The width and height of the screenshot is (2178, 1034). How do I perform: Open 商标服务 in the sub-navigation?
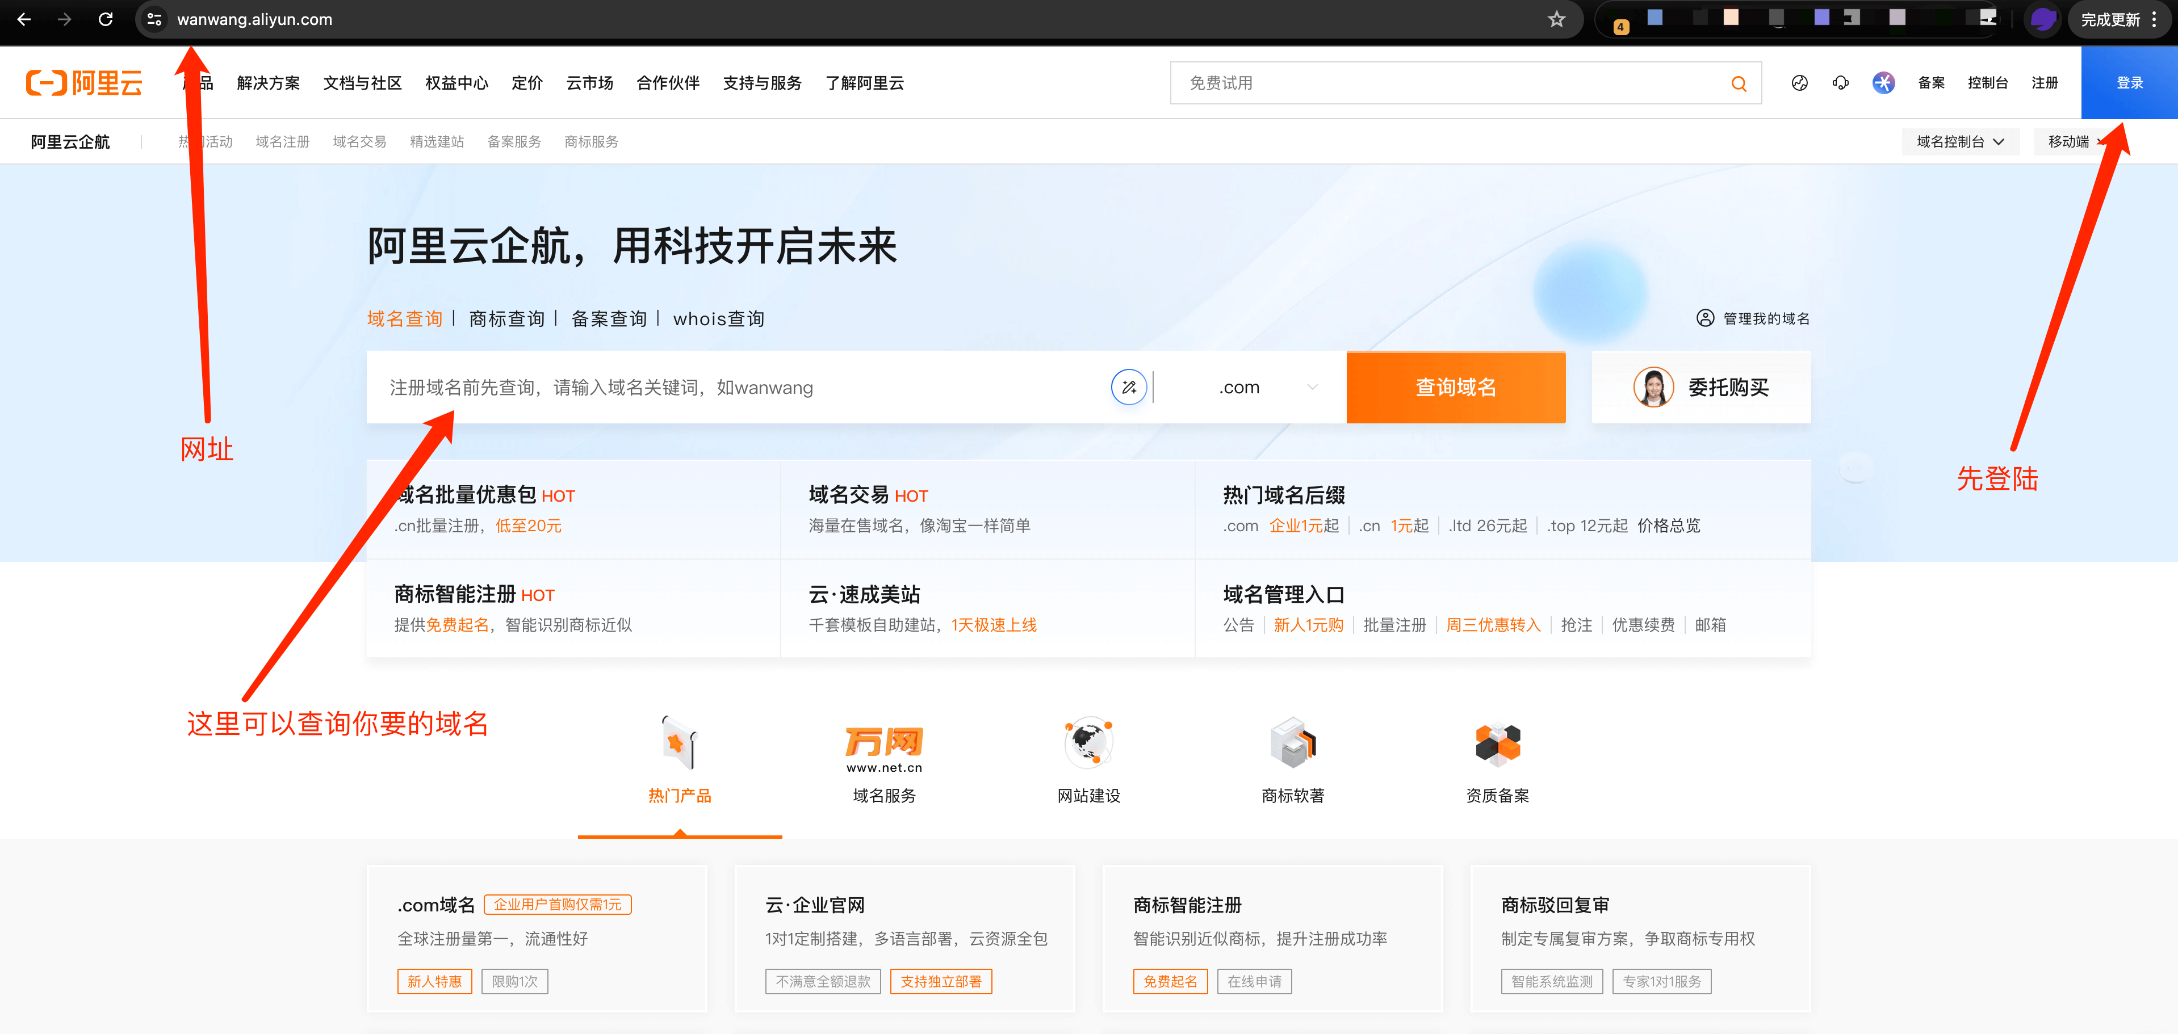point(591,142)
